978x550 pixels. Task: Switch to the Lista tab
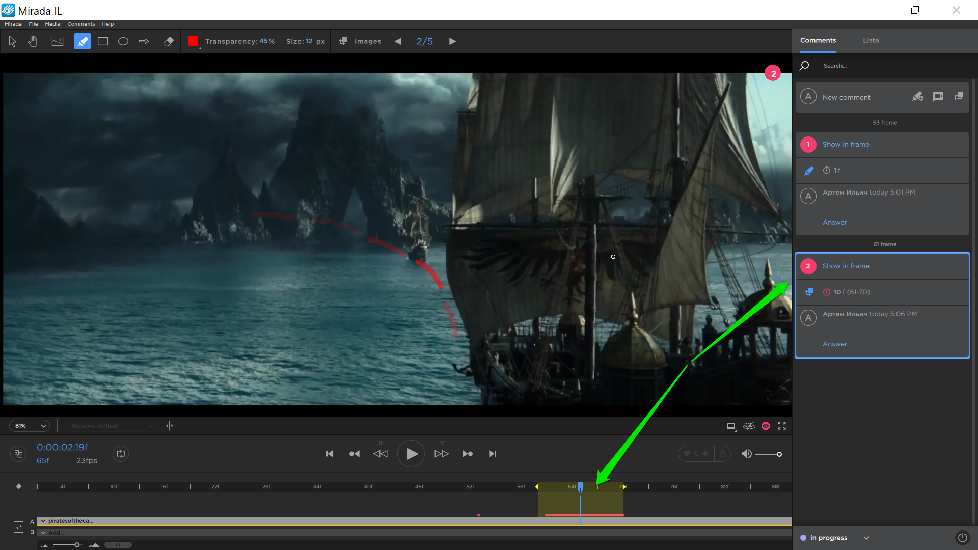click(x=871, y=40)
